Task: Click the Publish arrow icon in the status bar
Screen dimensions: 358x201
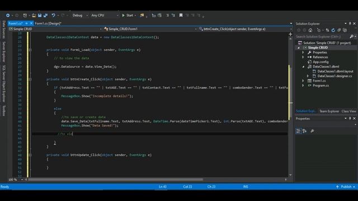Action: 337,186
